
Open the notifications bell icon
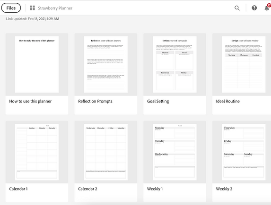tap(267, 8)
